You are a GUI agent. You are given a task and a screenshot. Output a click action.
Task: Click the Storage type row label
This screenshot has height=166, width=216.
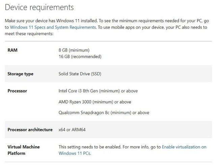click(x=20, y=74)
